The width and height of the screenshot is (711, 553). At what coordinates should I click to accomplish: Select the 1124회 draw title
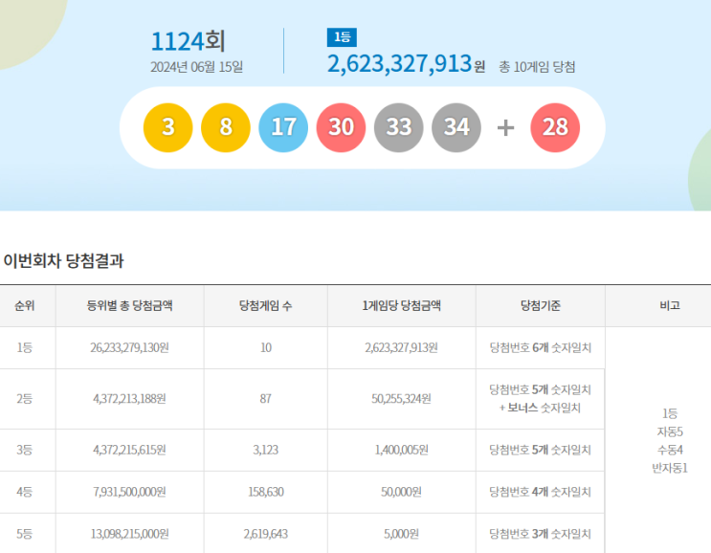188,41
